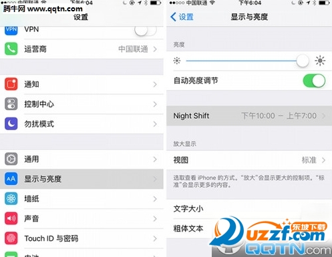This screenshot has height=257, width=332.
Task: Open chevron on 控制中心 row
Action: [x=155, y=104]
